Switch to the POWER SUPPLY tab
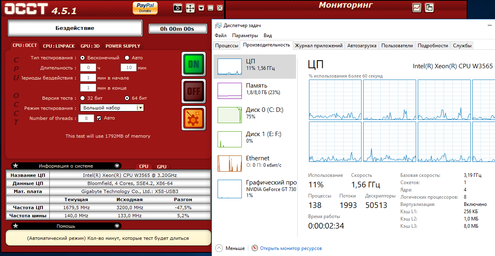Image resolution: width=495 pixels, height=256 pixels. tap(123, 46)
